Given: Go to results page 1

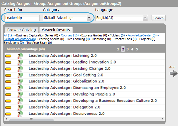Looking at the screenshot, I should coord(118,49).
